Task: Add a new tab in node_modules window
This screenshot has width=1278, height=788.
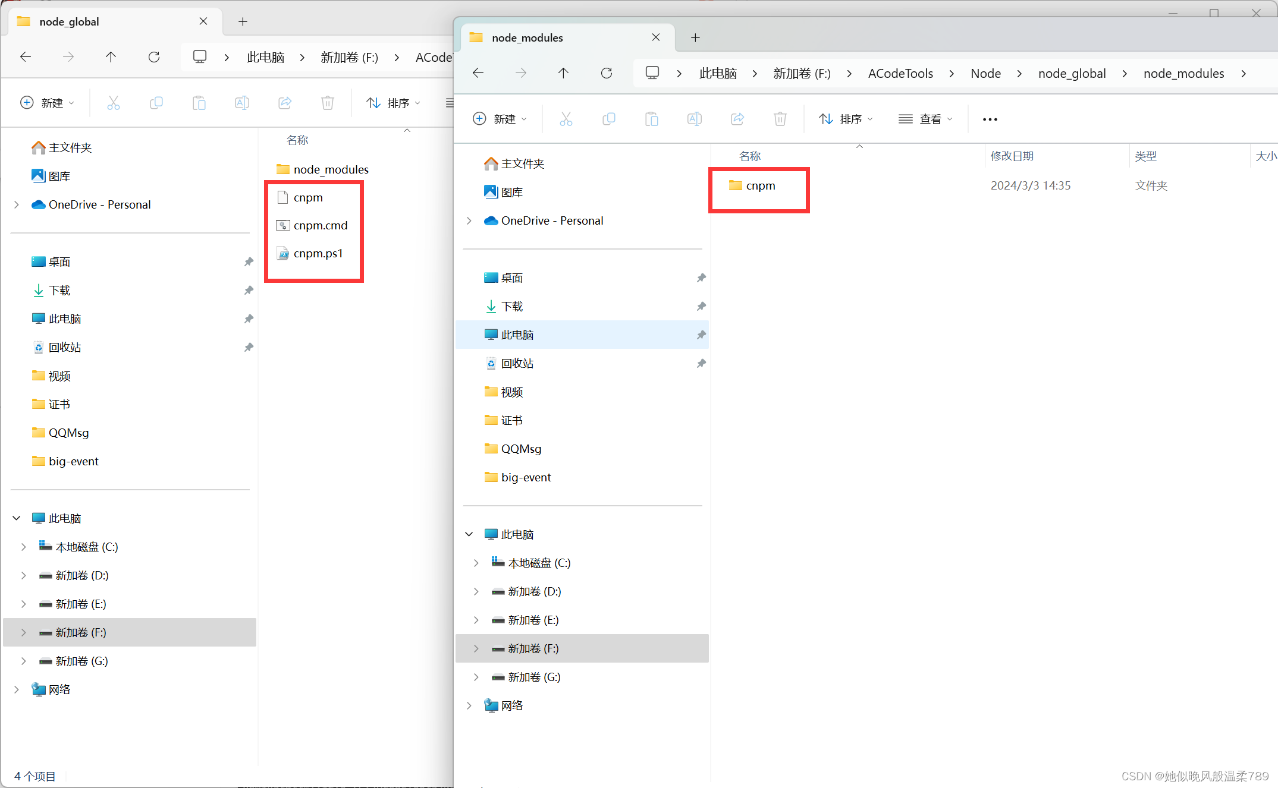Action: pos(695,37)
